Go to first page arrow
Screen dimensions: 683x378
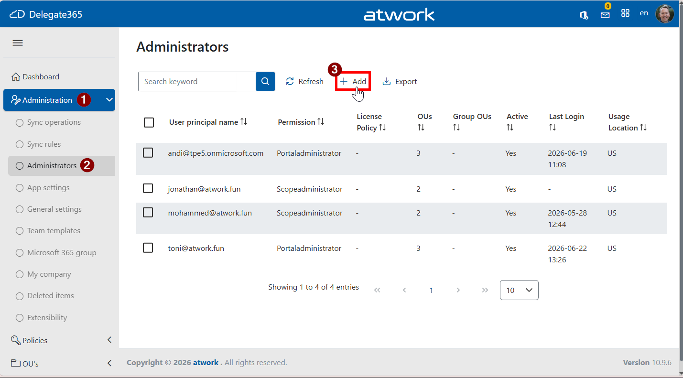click(x=377, y=290)
